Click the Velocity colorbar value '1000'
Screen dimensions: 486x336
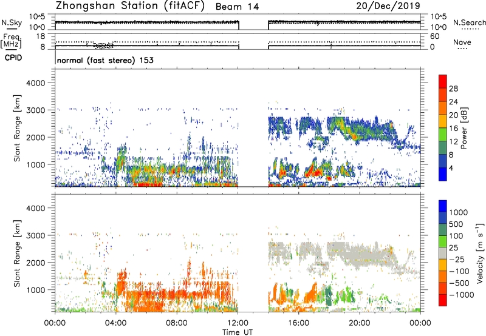(459, 212)
